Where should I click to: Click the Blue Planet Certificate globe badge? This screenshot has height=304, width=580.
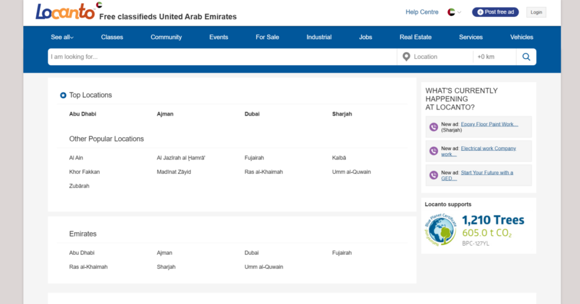[441, 229]
